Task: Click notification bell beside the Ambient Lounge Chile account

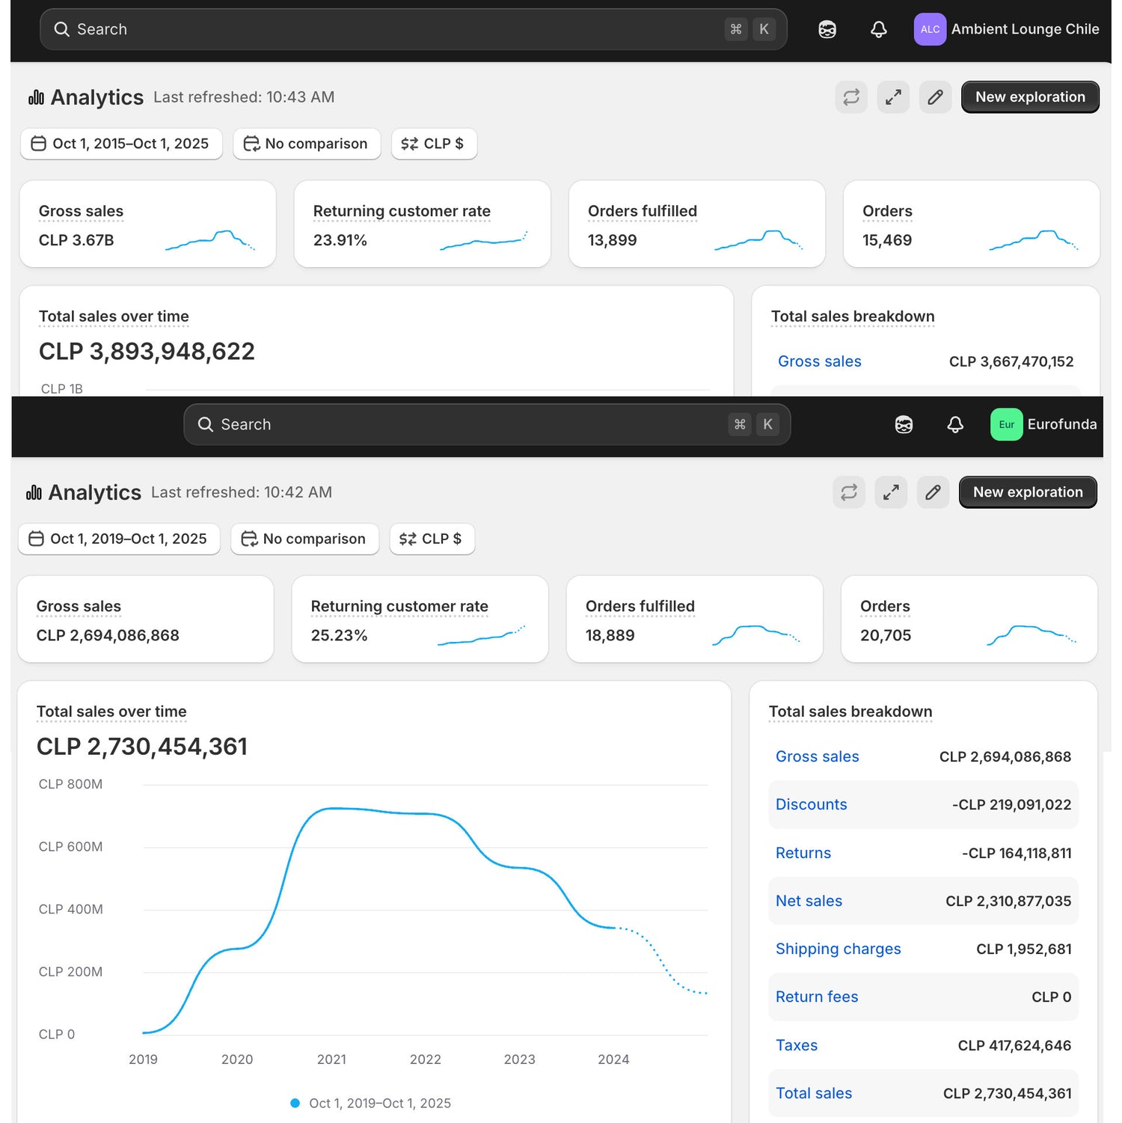Action: (x=878, y=29)
